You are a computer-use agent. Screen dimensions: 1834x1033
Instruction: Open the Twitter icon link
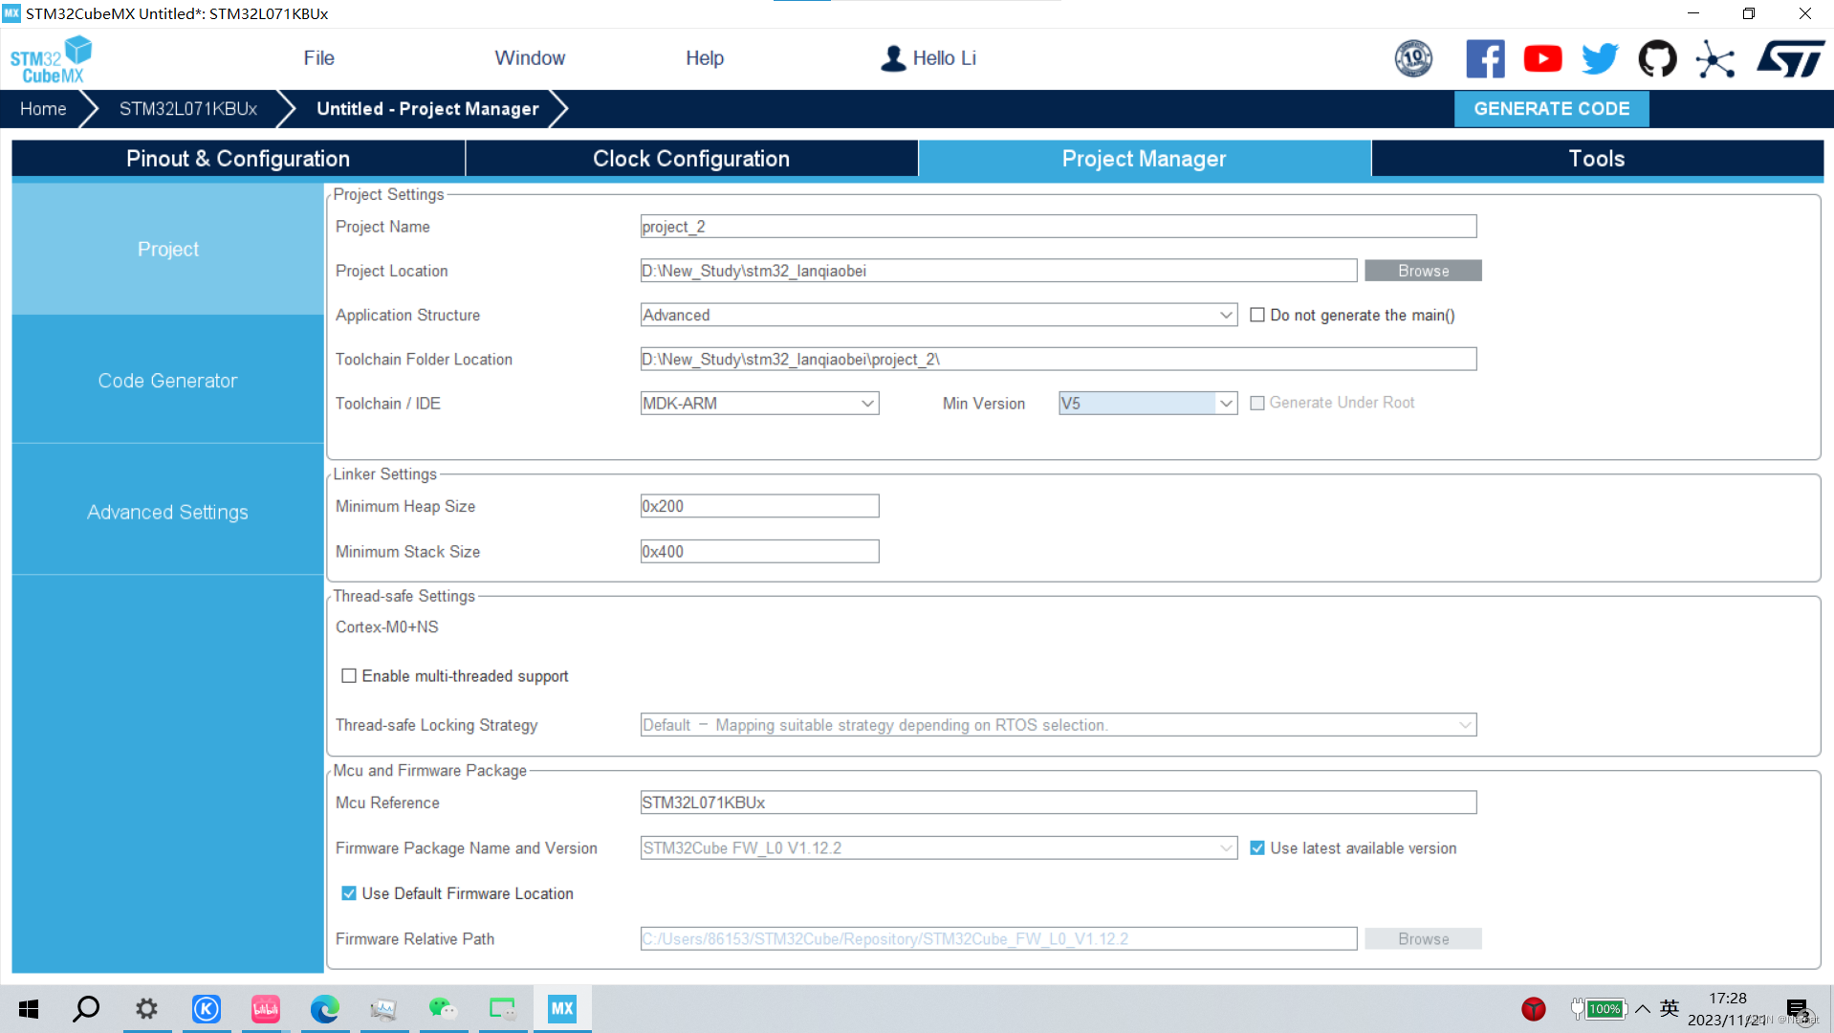[x=1600, y=58]
